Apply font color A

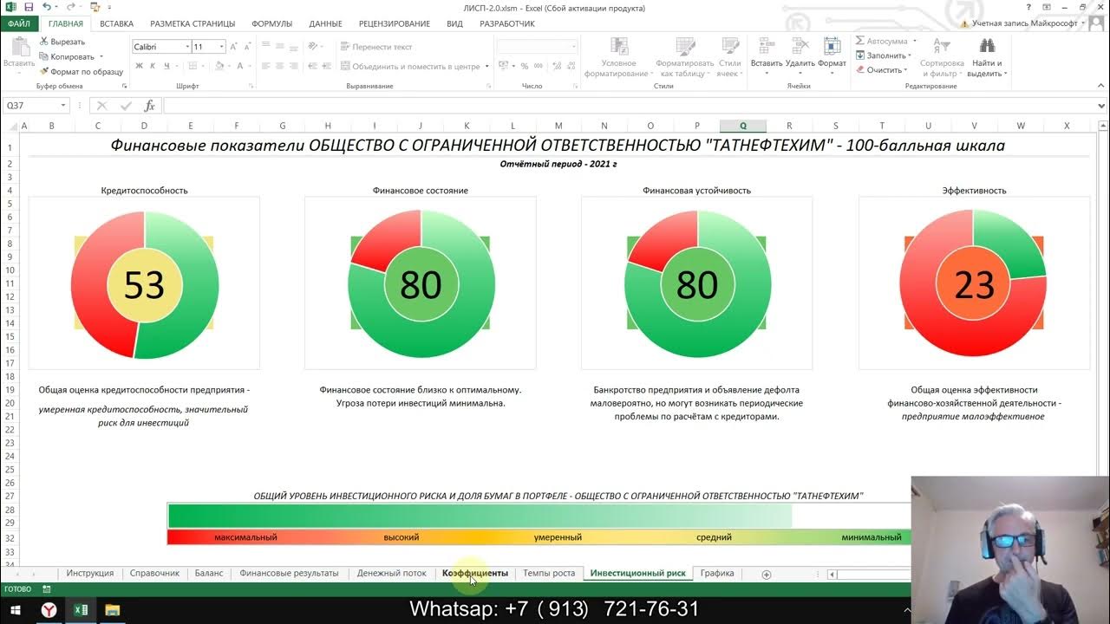click(238, 66)
